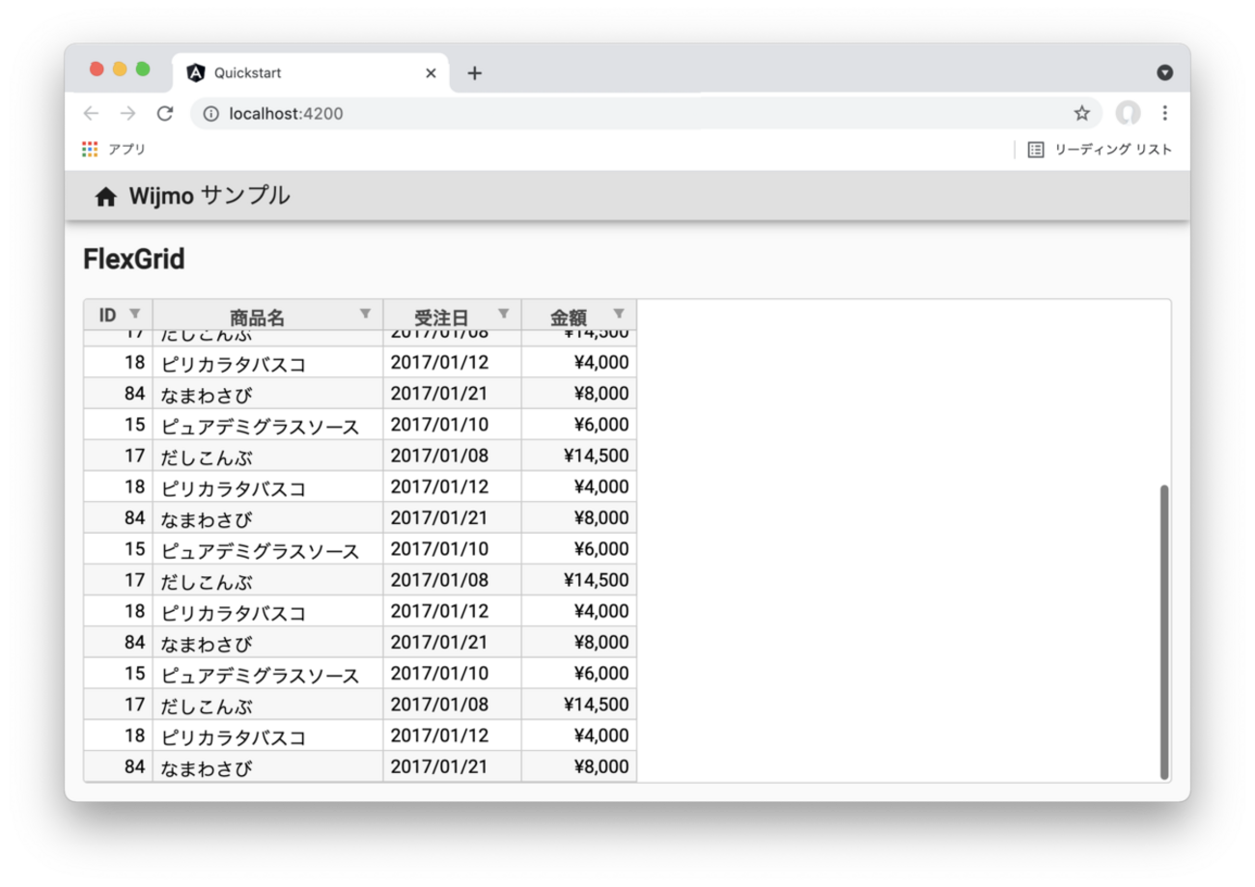Open the 金額 column filter icon

pos(619,313)
